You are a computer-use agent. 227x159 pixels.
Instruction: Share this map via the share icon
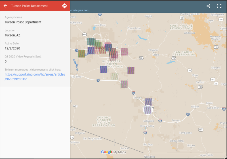208,6
